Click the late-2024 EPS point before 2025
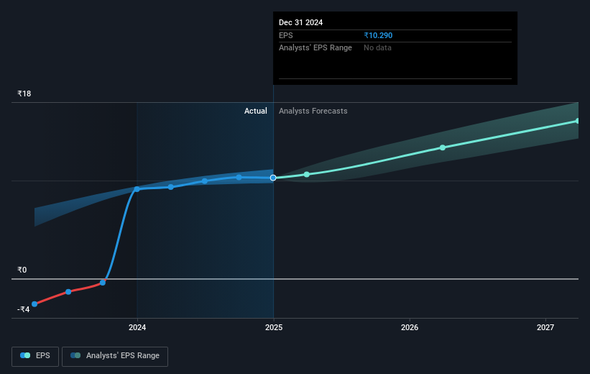Viewport: 590px width, 374px height. pos(239,177)
